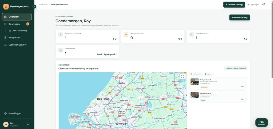Click the 02 badge icon
The height and width of the screenshot is (129, 273).
click(x=126, y=35)
